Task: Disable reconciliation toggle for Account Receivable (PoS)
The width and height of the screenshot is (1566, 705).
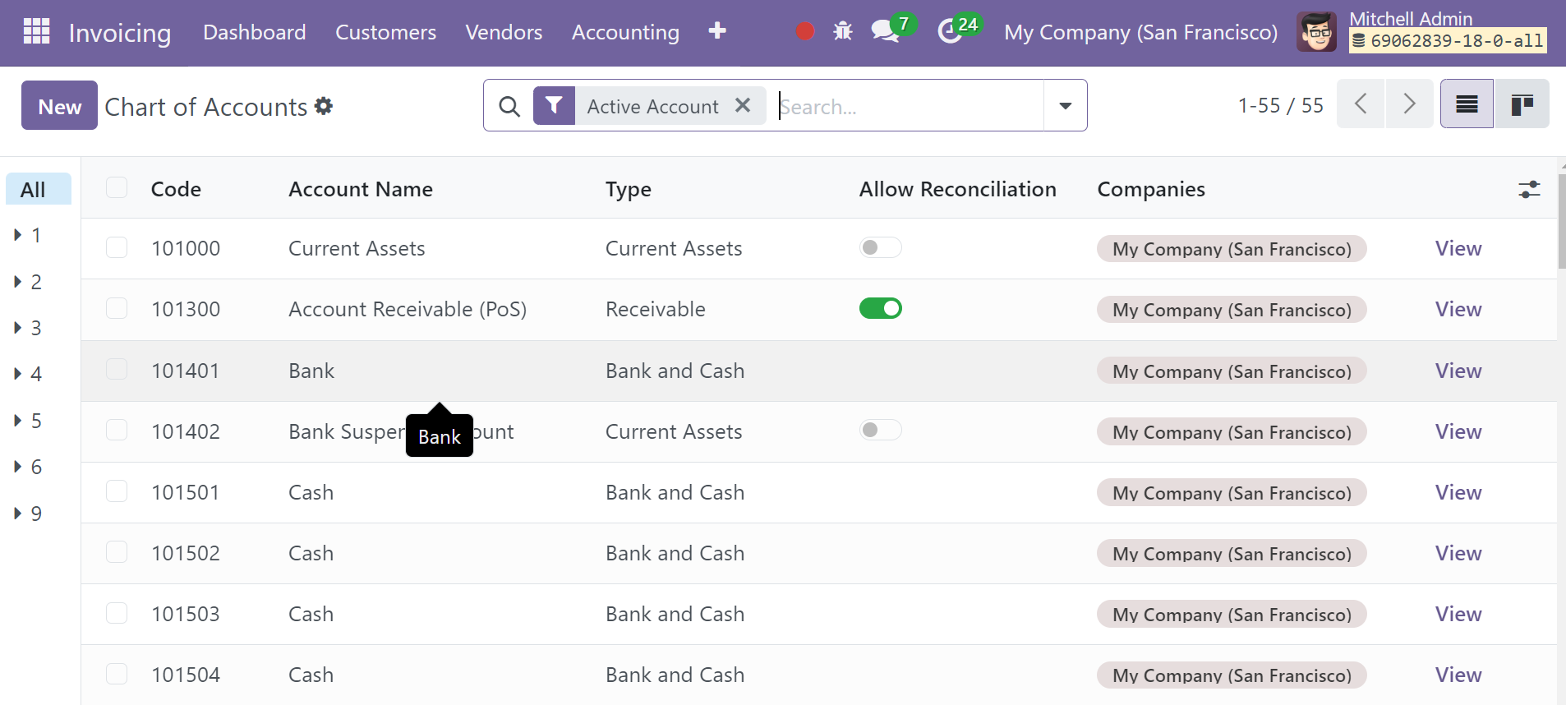Action: tap(881, 308)
